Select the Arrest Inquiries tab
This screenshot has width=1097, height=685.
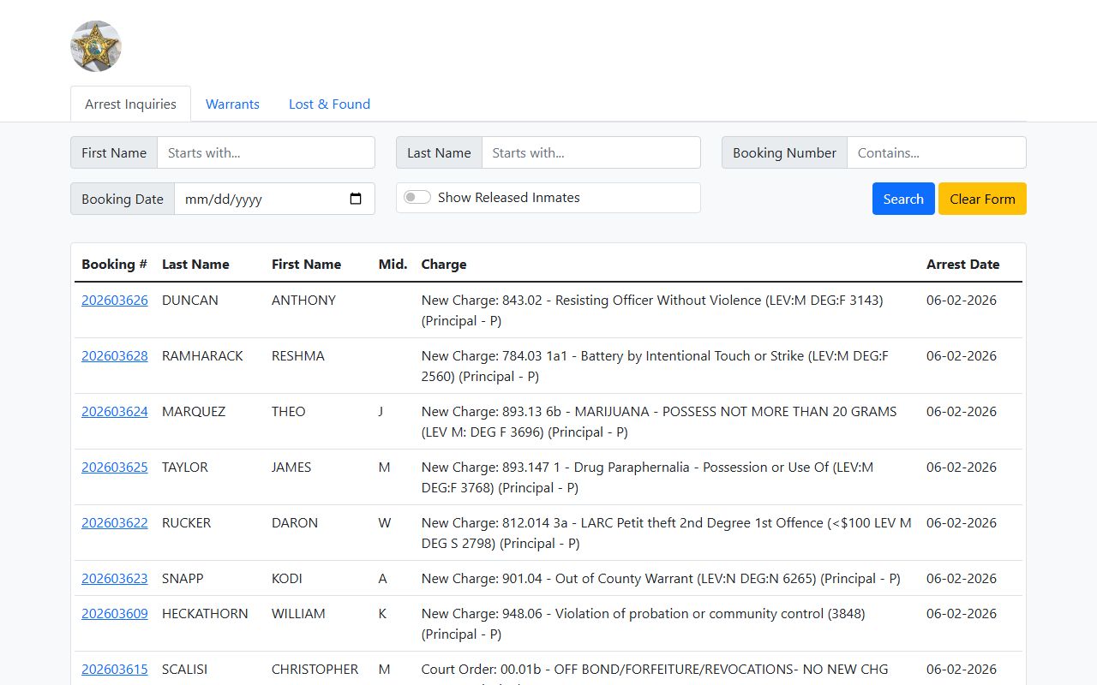130,104
